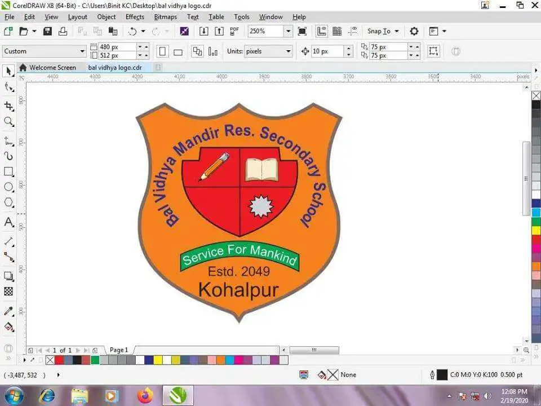
Task: Select the Text tool
Action: (x=8, y=222)
